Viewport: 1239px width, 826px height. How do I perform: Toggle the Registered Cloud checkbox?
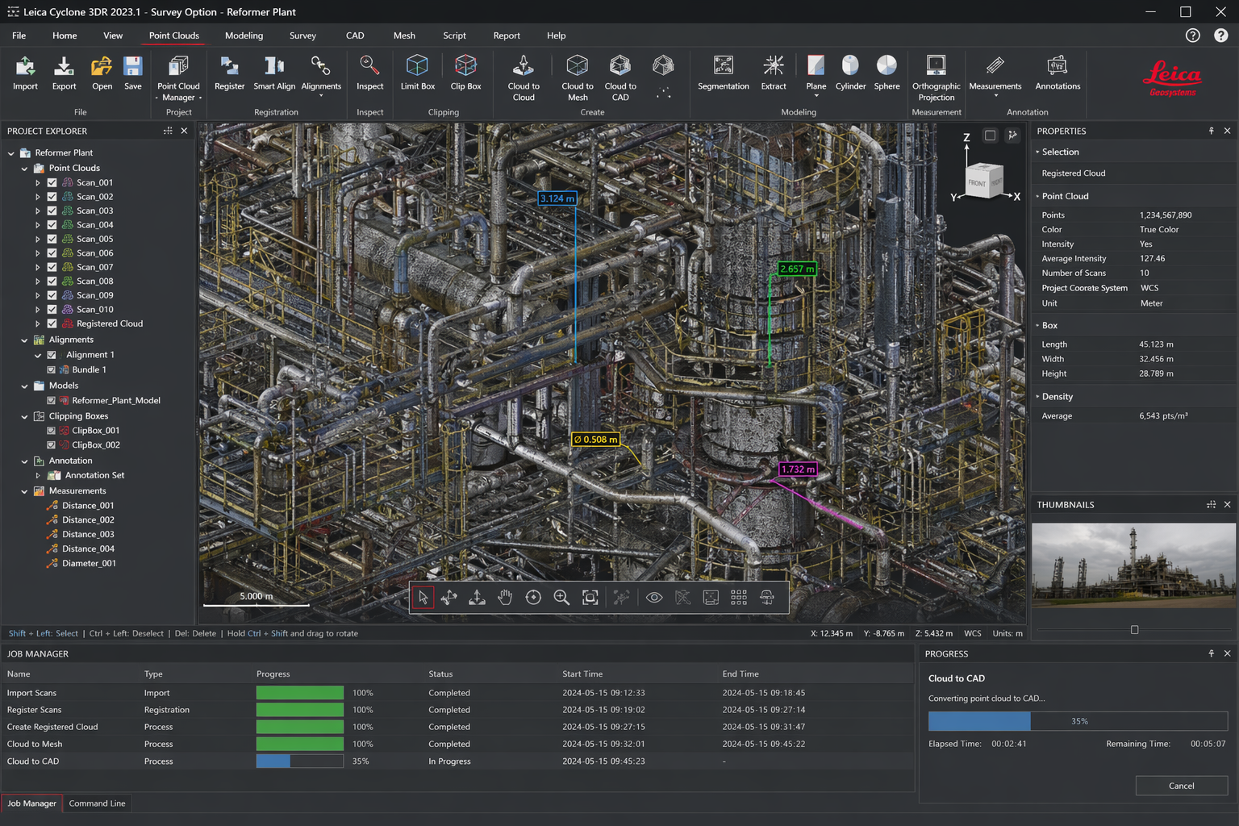(52, 323)
